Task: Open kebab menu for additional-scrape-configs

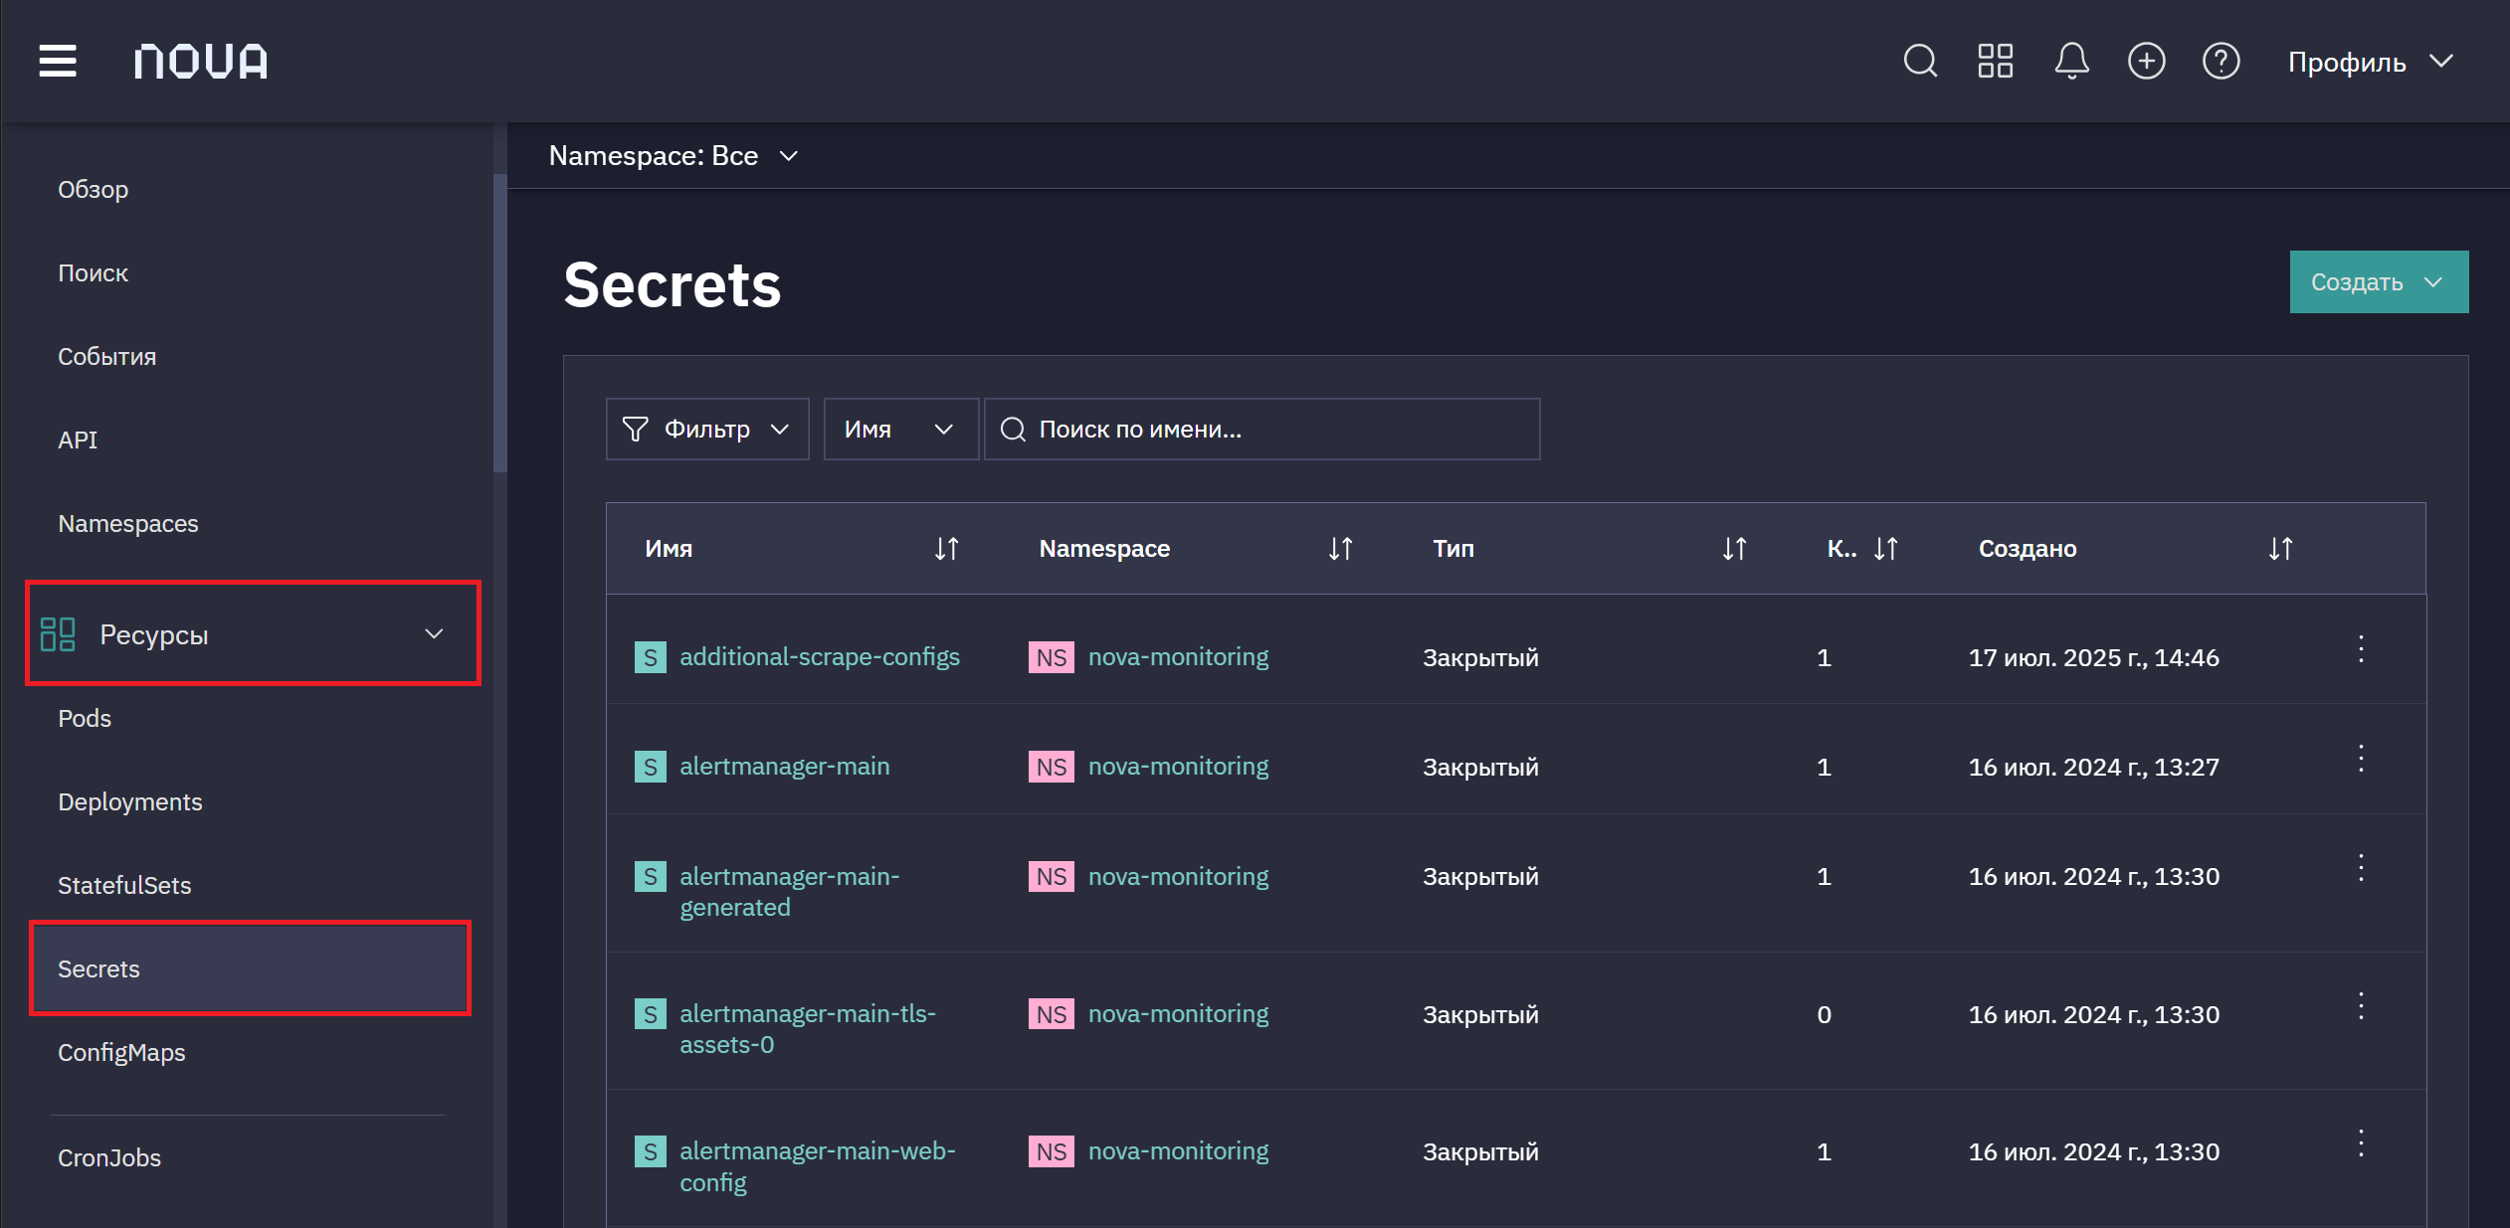Action: [x=2361, y=649]
